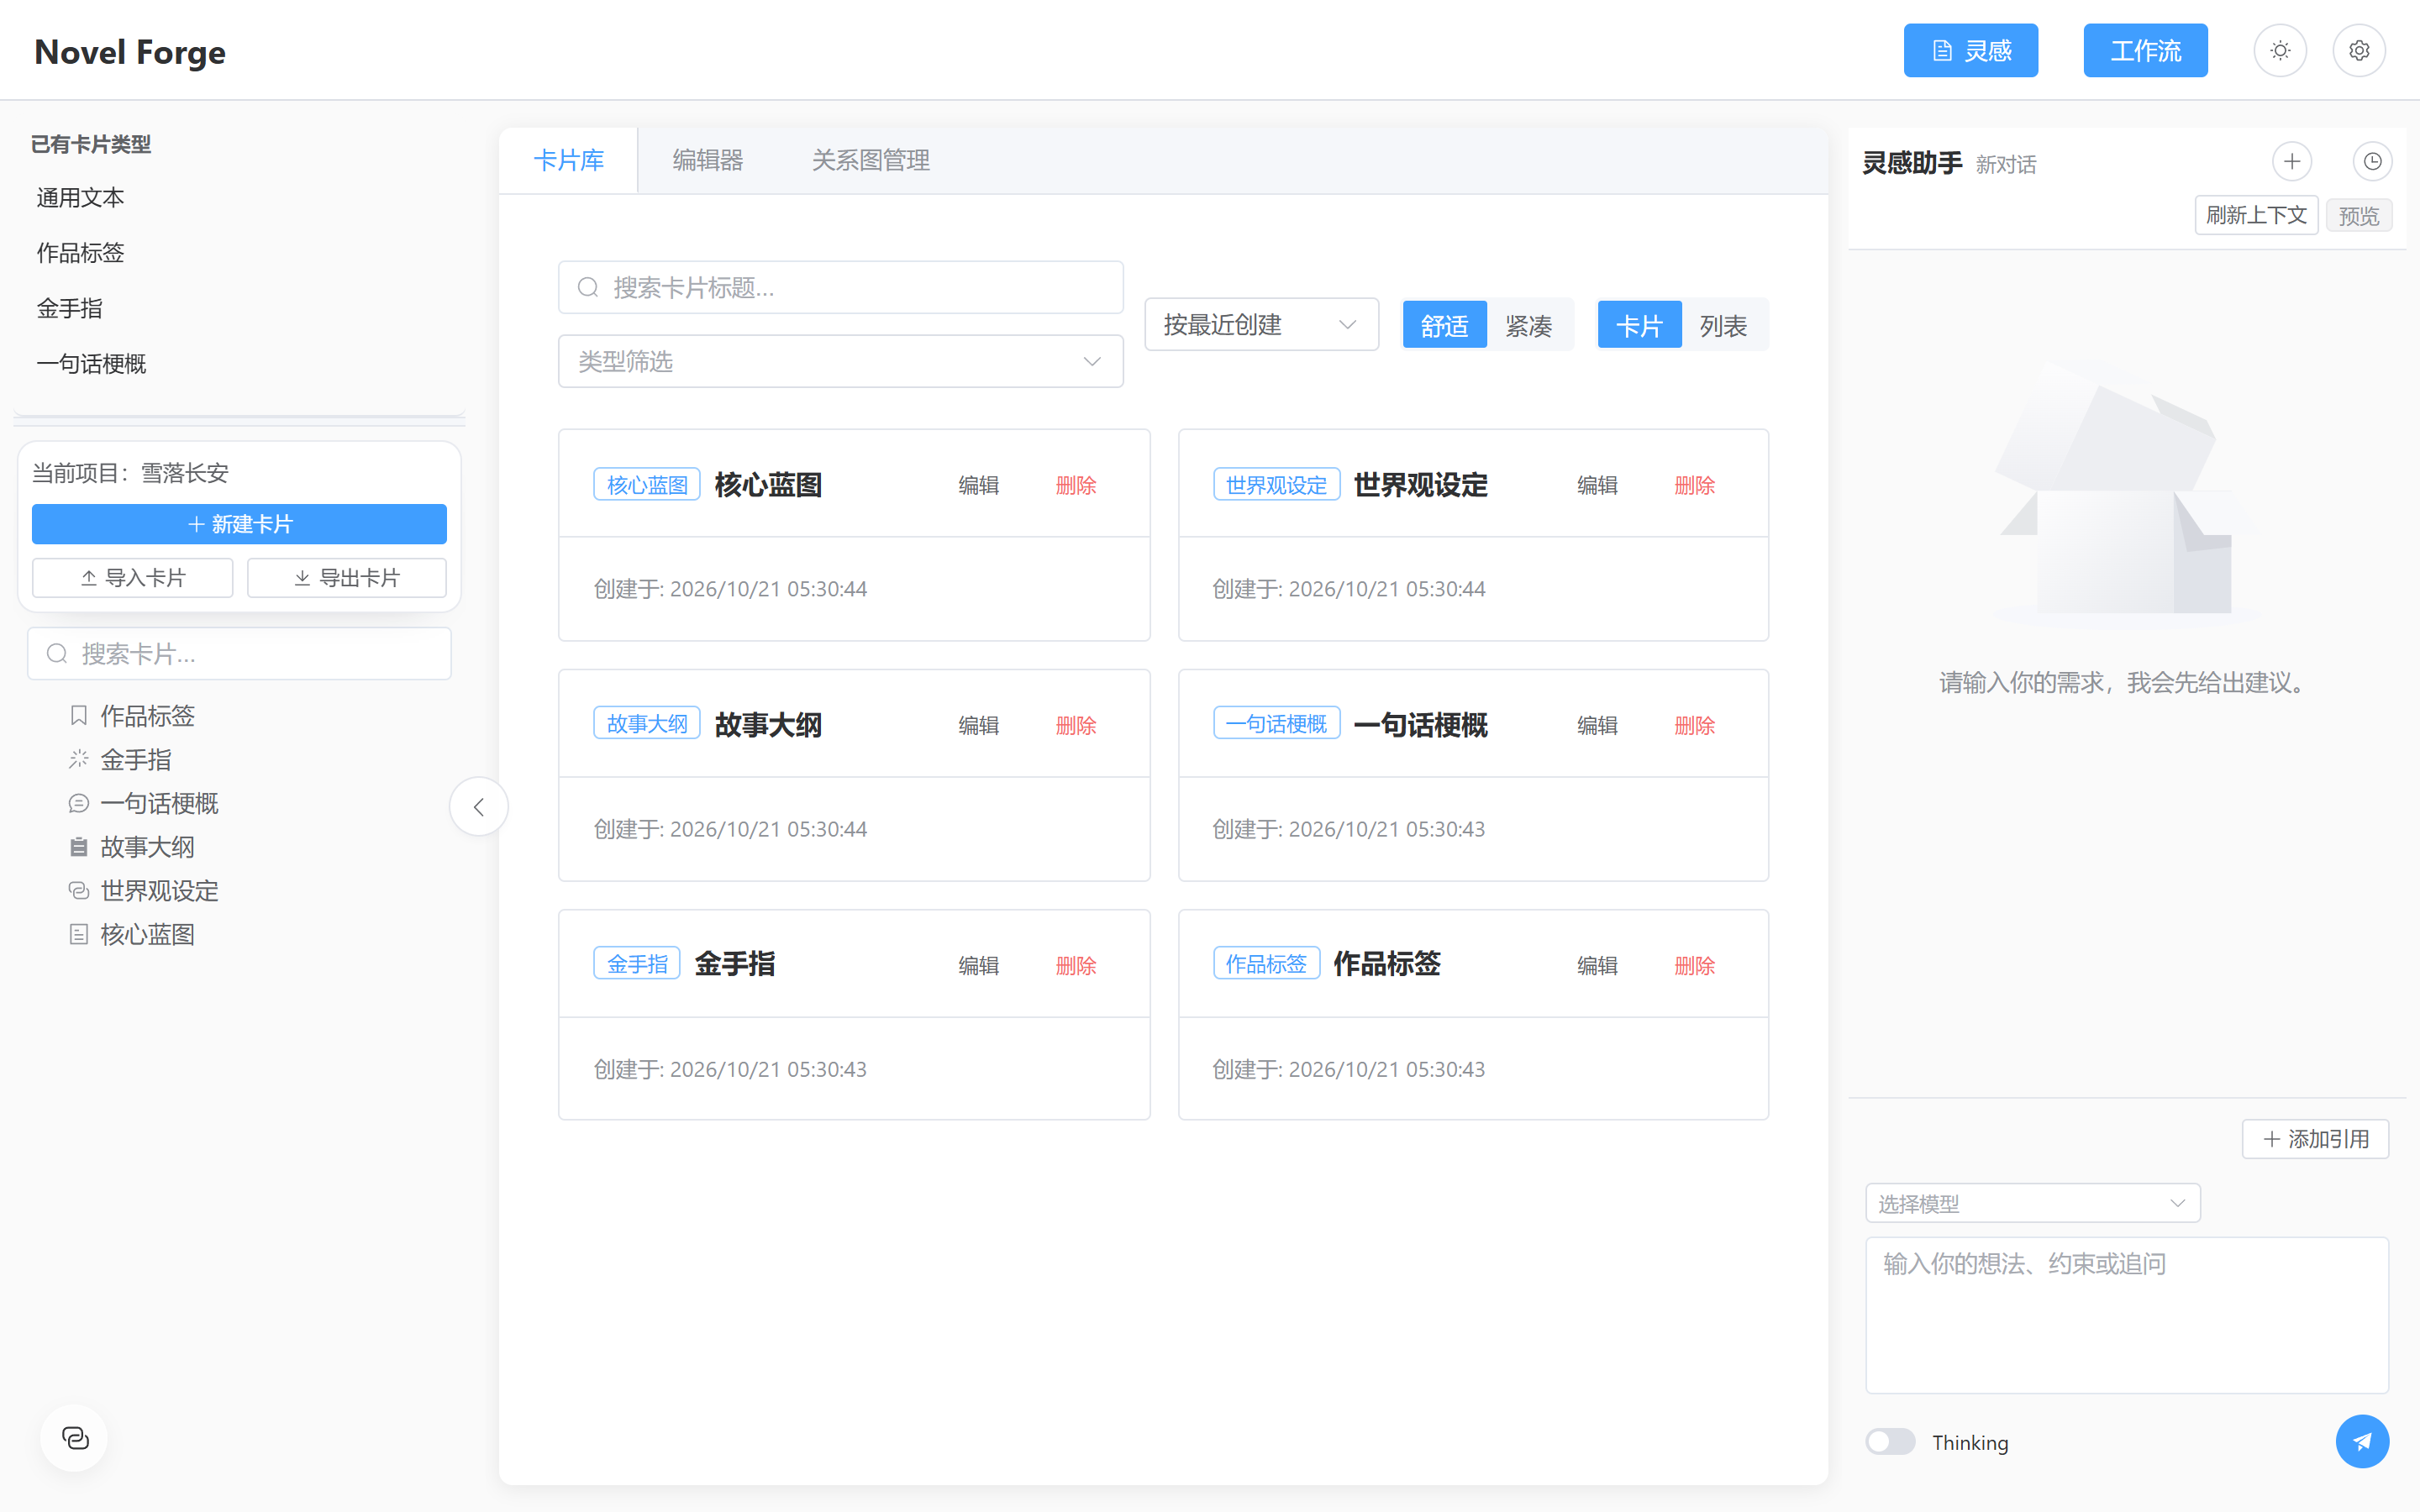Click the document icon beside 核心蓝图
This screenshot has height=1512, width=2420.
(x=79, y=934)
